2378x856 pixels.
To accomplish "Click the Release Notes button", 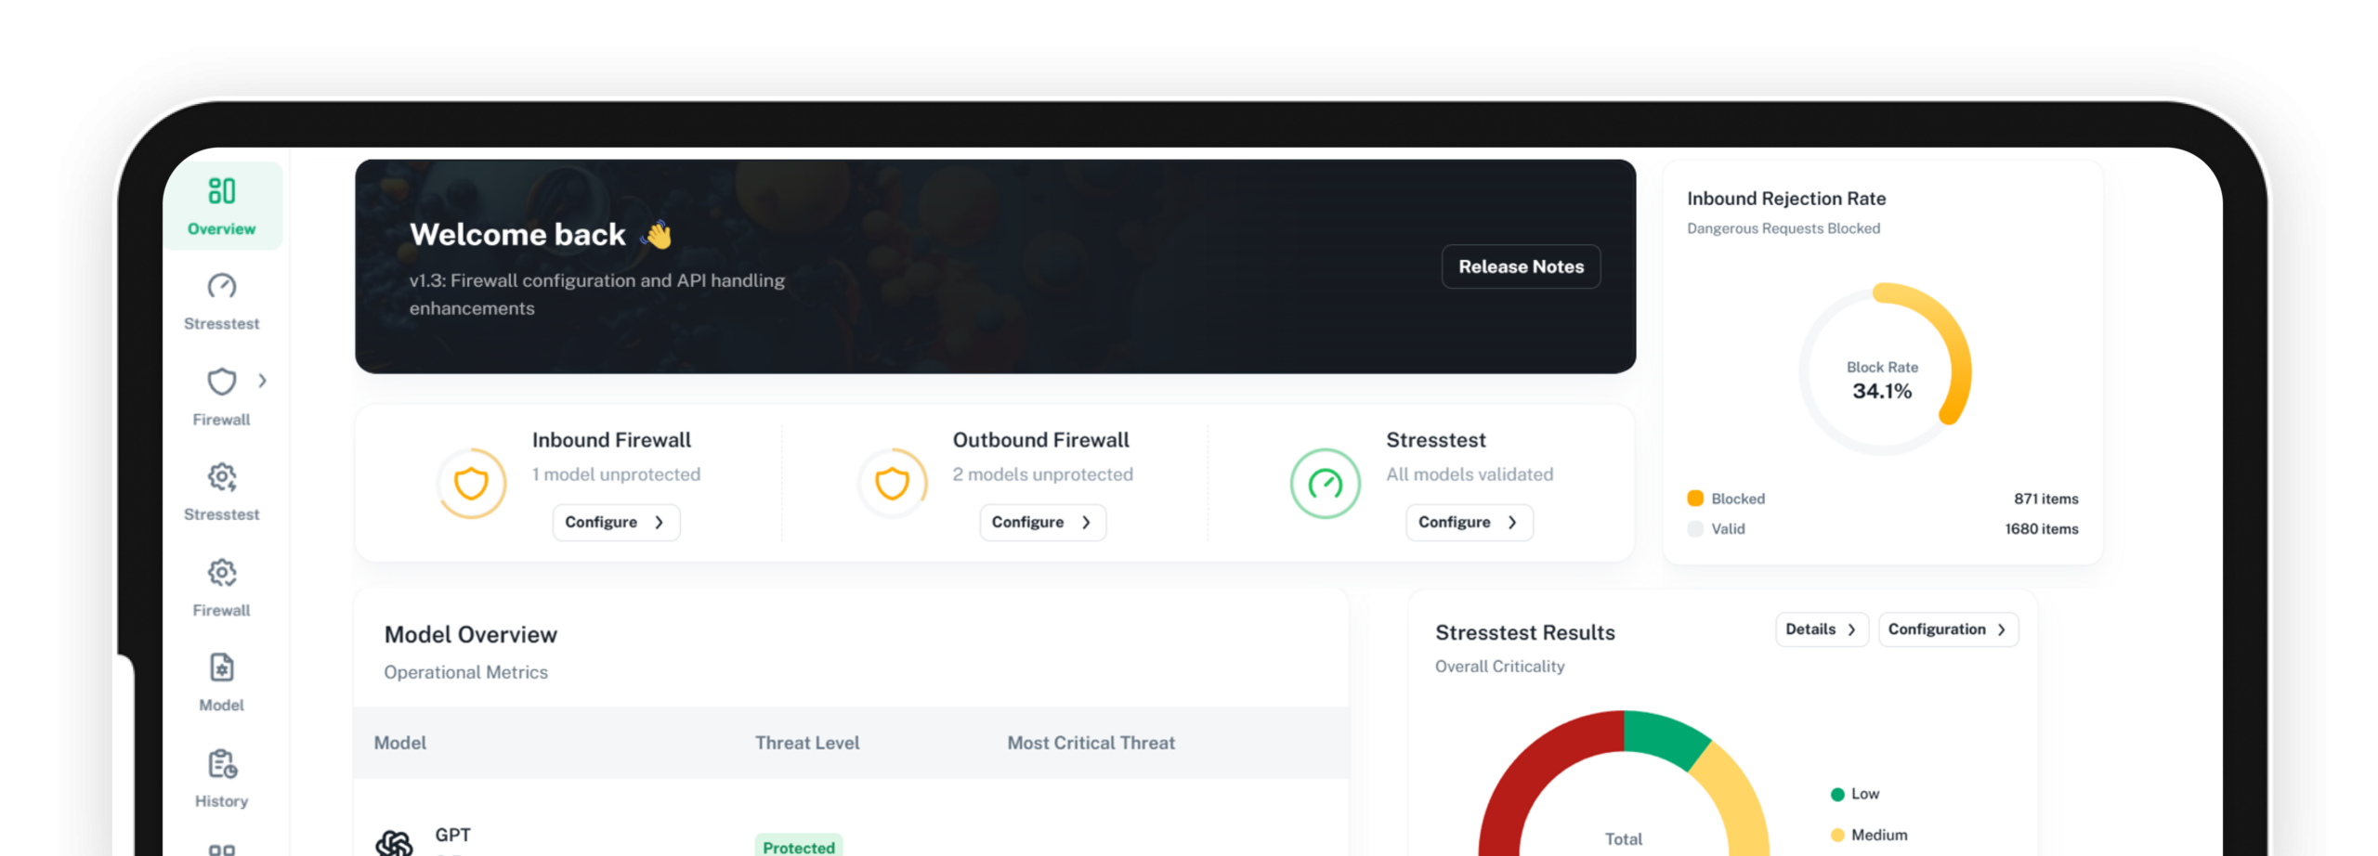I will coord(1521,266).
